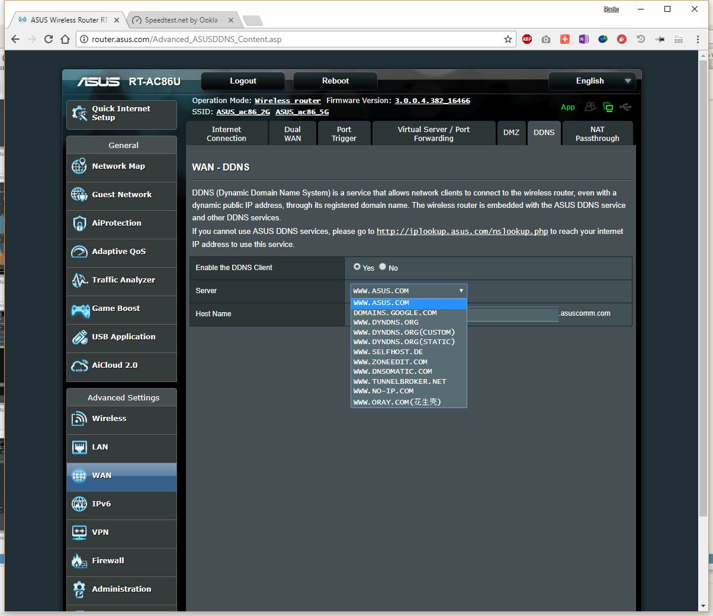Click the VPN settings icon
713x616 pixels.
click(79, 532)
